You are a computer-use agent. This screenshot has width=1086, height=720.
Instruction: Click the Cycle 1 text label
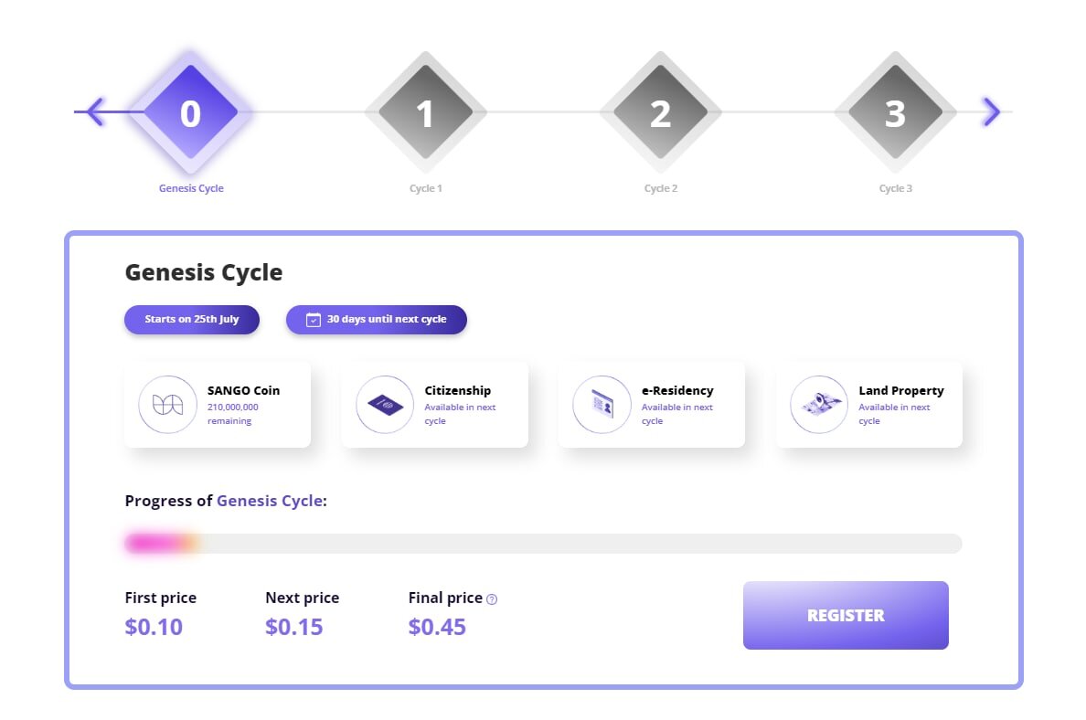click(x=425, y=188)
